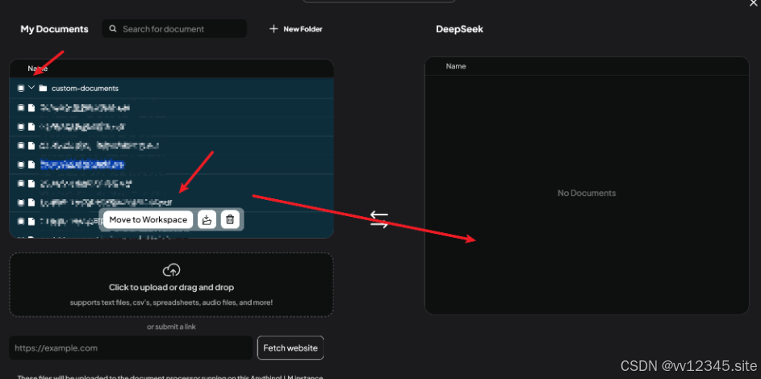This screenshot has height=379, width=761.
Task: Tick the checkbox of the file ending in pdf
Action: click(21, 202)
